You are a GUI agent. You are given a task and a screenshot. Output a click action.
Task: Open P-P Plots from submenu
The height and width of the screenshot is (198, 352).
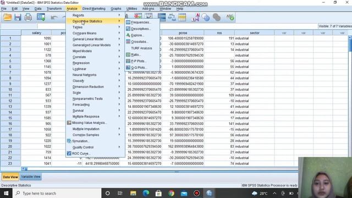coord(142,61)
